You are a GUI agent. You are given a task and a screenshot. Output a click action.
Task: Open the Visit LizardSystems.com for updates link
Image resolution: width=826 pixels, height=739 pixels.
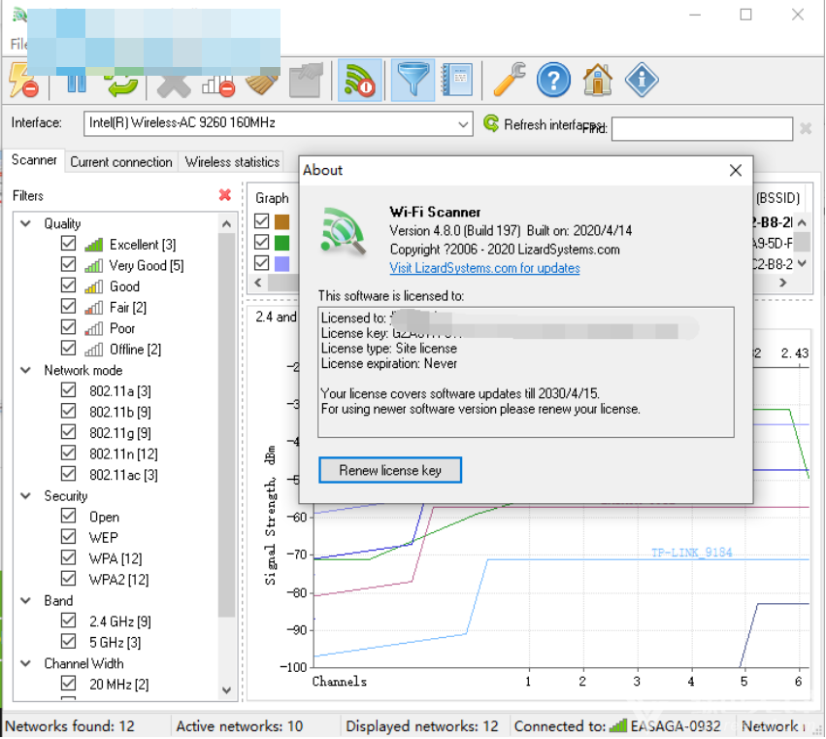[484, 268]
